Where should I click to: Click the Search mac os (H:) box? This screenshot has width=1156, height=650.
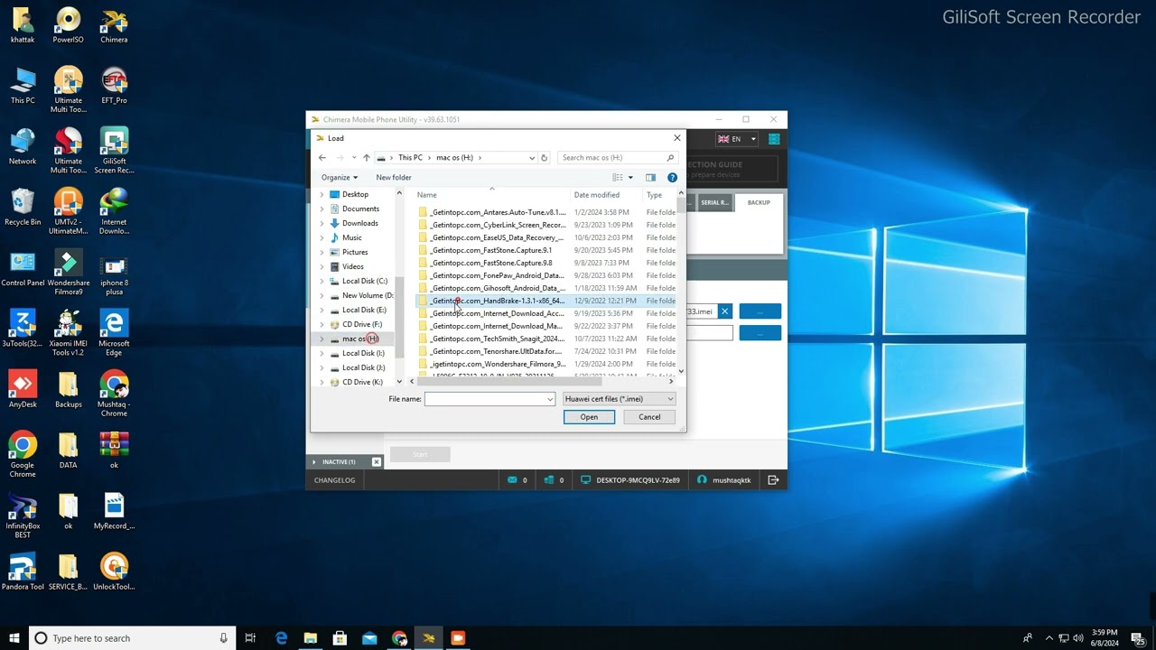point(616,158)
